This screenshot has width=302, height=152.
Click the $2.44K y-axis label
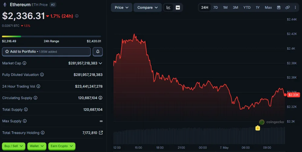pos(292,19)
